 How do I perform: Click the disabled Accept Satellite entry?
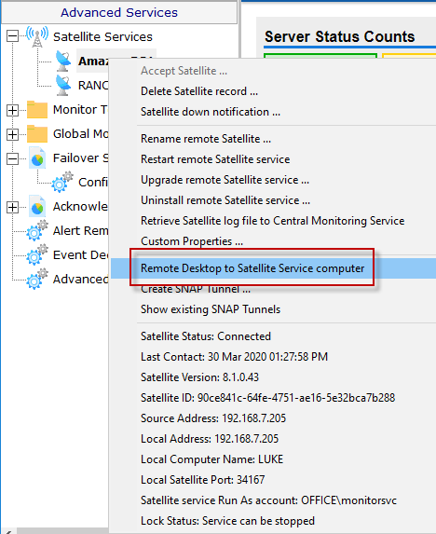click(x=184, y=71)
